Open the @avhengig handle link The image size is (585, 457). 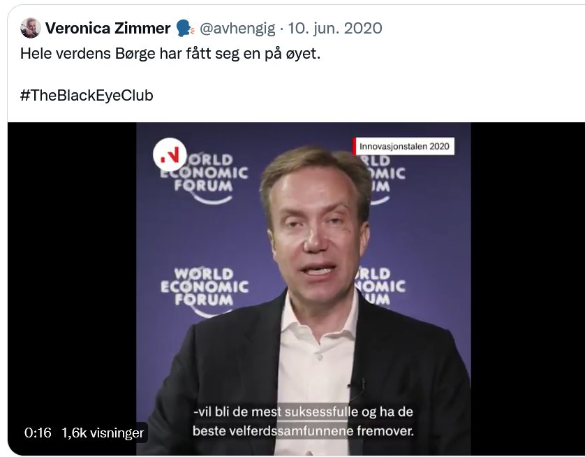point(237,29)
